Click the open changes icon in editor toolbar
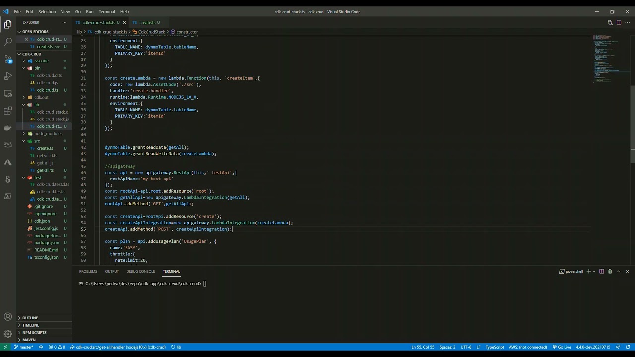 [x=610, y=22]
